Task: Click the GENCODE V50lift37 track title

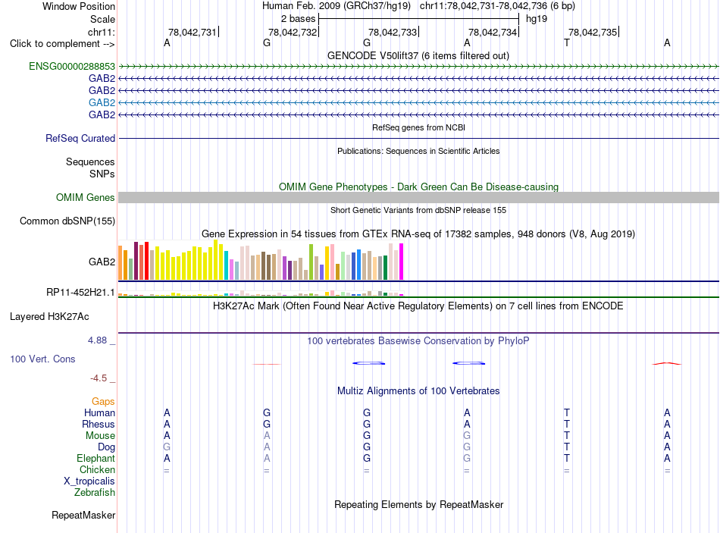Action: [418, 55]
